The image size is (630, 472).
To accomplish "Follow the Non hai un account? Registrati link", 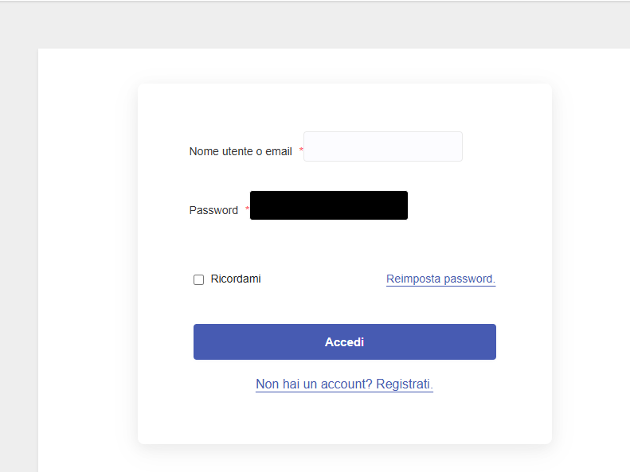I will (344, 384).
